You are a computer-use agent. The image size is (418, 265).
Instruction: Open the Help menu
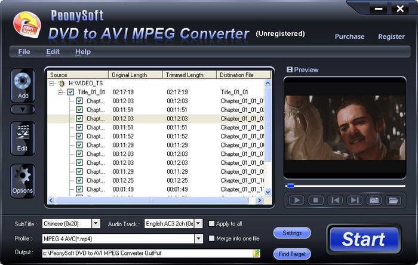(x=83, y=52)
